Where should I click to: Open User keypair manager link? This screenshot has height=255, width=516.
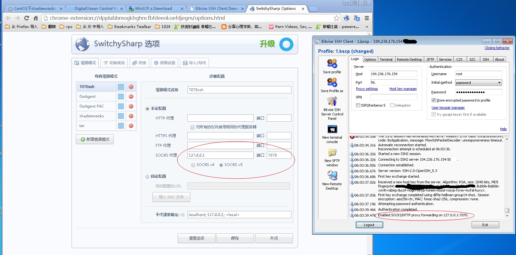(448, 108)
